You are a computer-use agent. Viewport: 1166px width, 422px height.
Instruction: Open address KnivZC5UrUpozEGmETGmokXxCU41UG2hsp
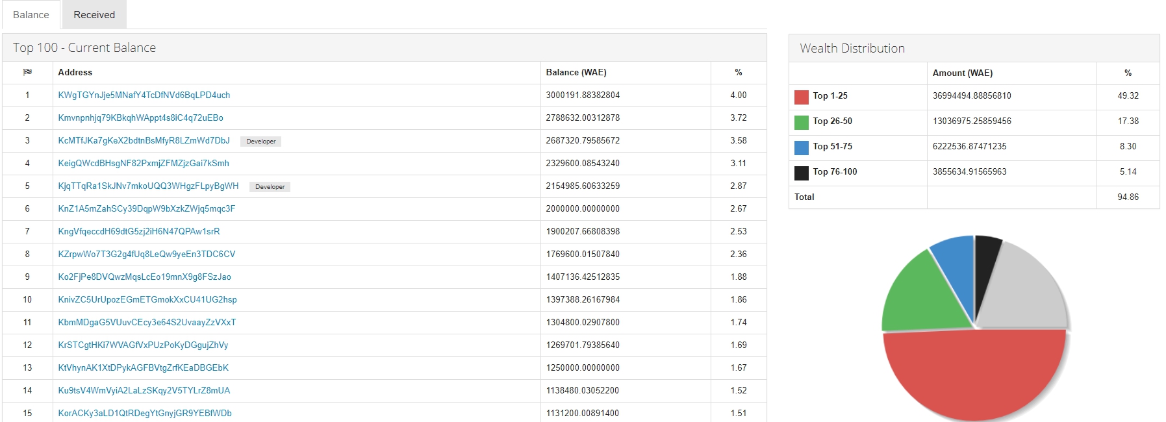click(147, 299)
